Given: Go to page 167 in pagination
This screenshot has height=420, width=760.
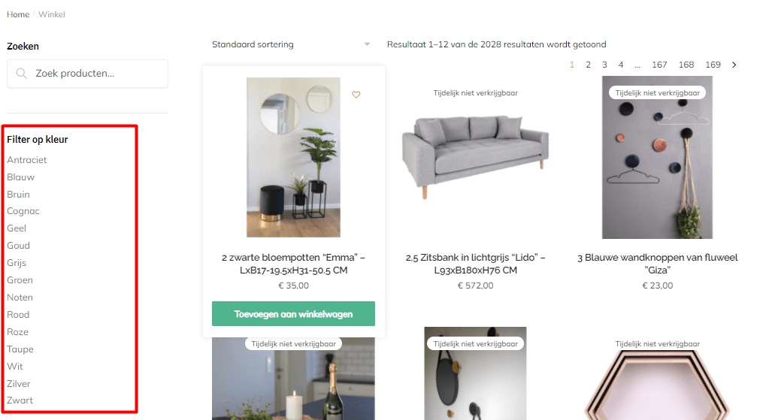Looking at the screenshot, I should tap(659, 65).
